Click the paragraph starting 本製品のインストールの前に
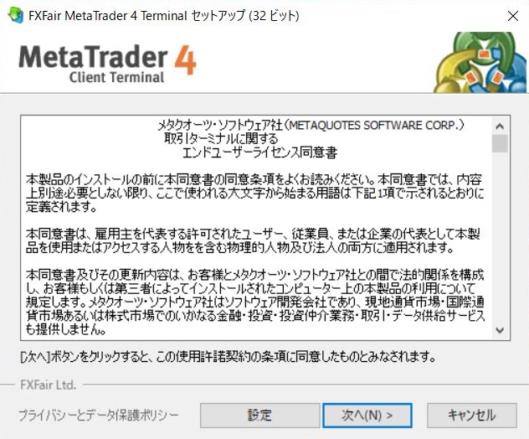This screenshot has height=439, width=529. coord(255,193)
